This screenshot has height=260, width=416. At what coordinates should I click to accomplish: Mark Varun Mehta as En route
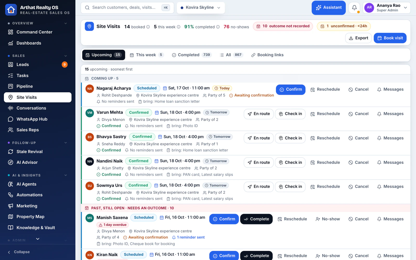pos(258,114)
